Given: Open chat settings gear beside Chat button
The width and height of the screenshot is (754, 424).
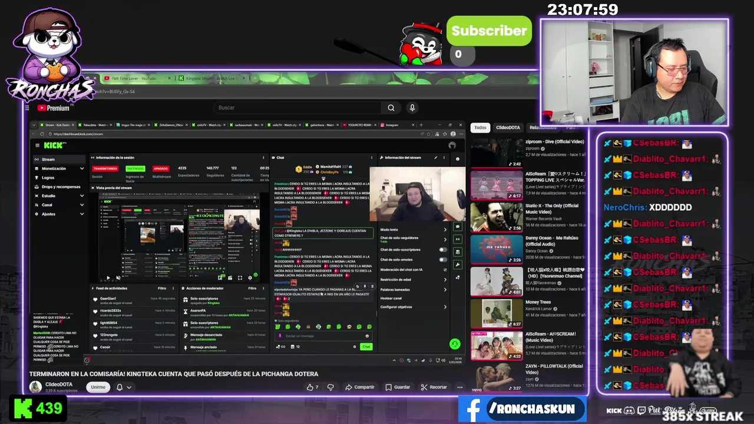Looking at the screenshot, I should 355,347.
